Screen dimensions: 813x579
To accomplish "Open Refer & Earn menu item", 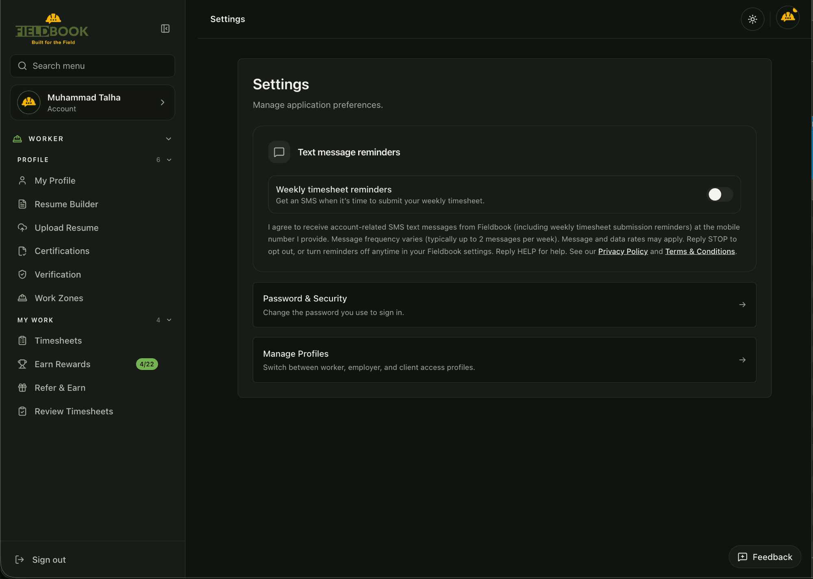I will tap(93, 388).
